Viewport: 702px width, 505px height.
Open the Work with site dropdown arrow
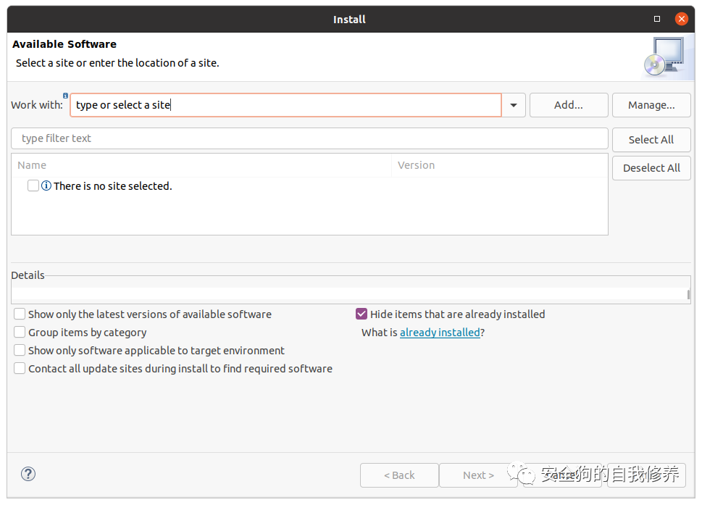pyautogui.click(x=514, y=105)
